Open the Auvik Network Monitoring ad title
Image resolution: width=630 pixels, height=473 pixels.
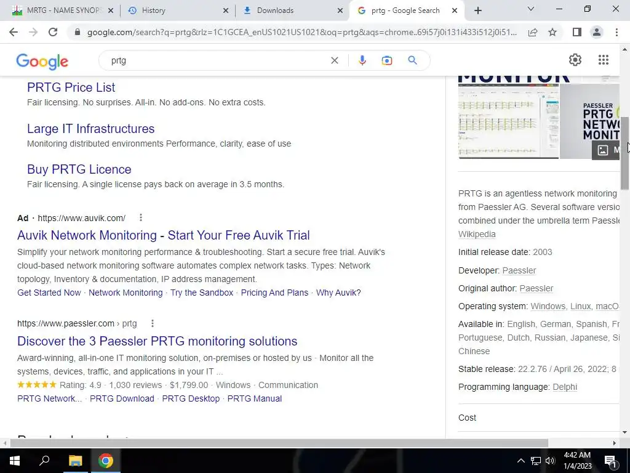click(x=164, y=235)
